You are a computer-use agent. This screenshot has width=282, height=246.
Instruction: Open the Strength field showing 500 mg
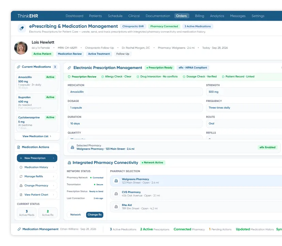click(x=244, y=92)
